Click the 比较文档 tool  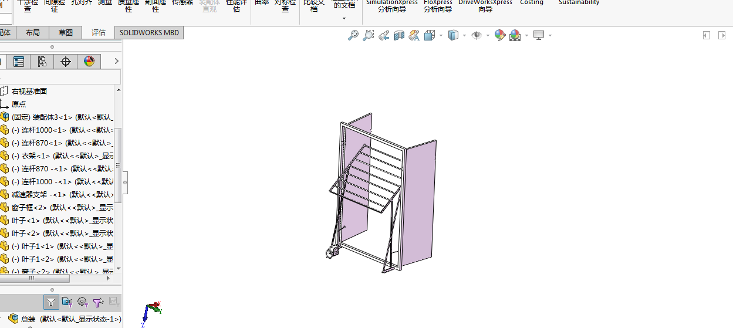click(314, 6)
